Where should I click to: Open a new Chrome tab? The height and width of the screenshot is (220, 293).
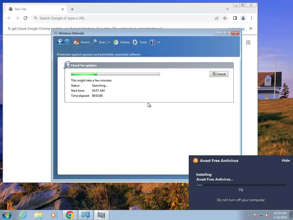[x=72, y=9]
